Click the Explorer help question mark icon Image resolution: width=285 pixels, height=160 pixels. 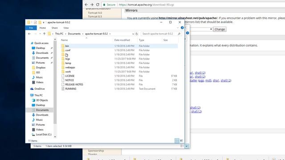pos(182,28)
